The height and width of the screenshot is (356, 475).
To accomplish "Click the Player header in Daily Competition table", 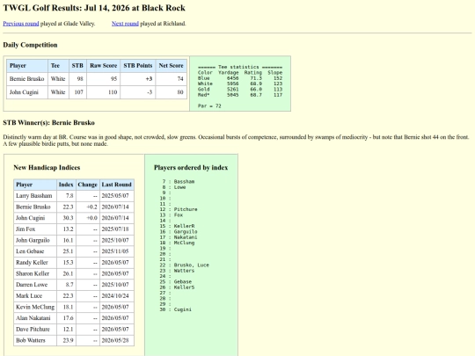I will pyautogui.click(x=27, y=66).
